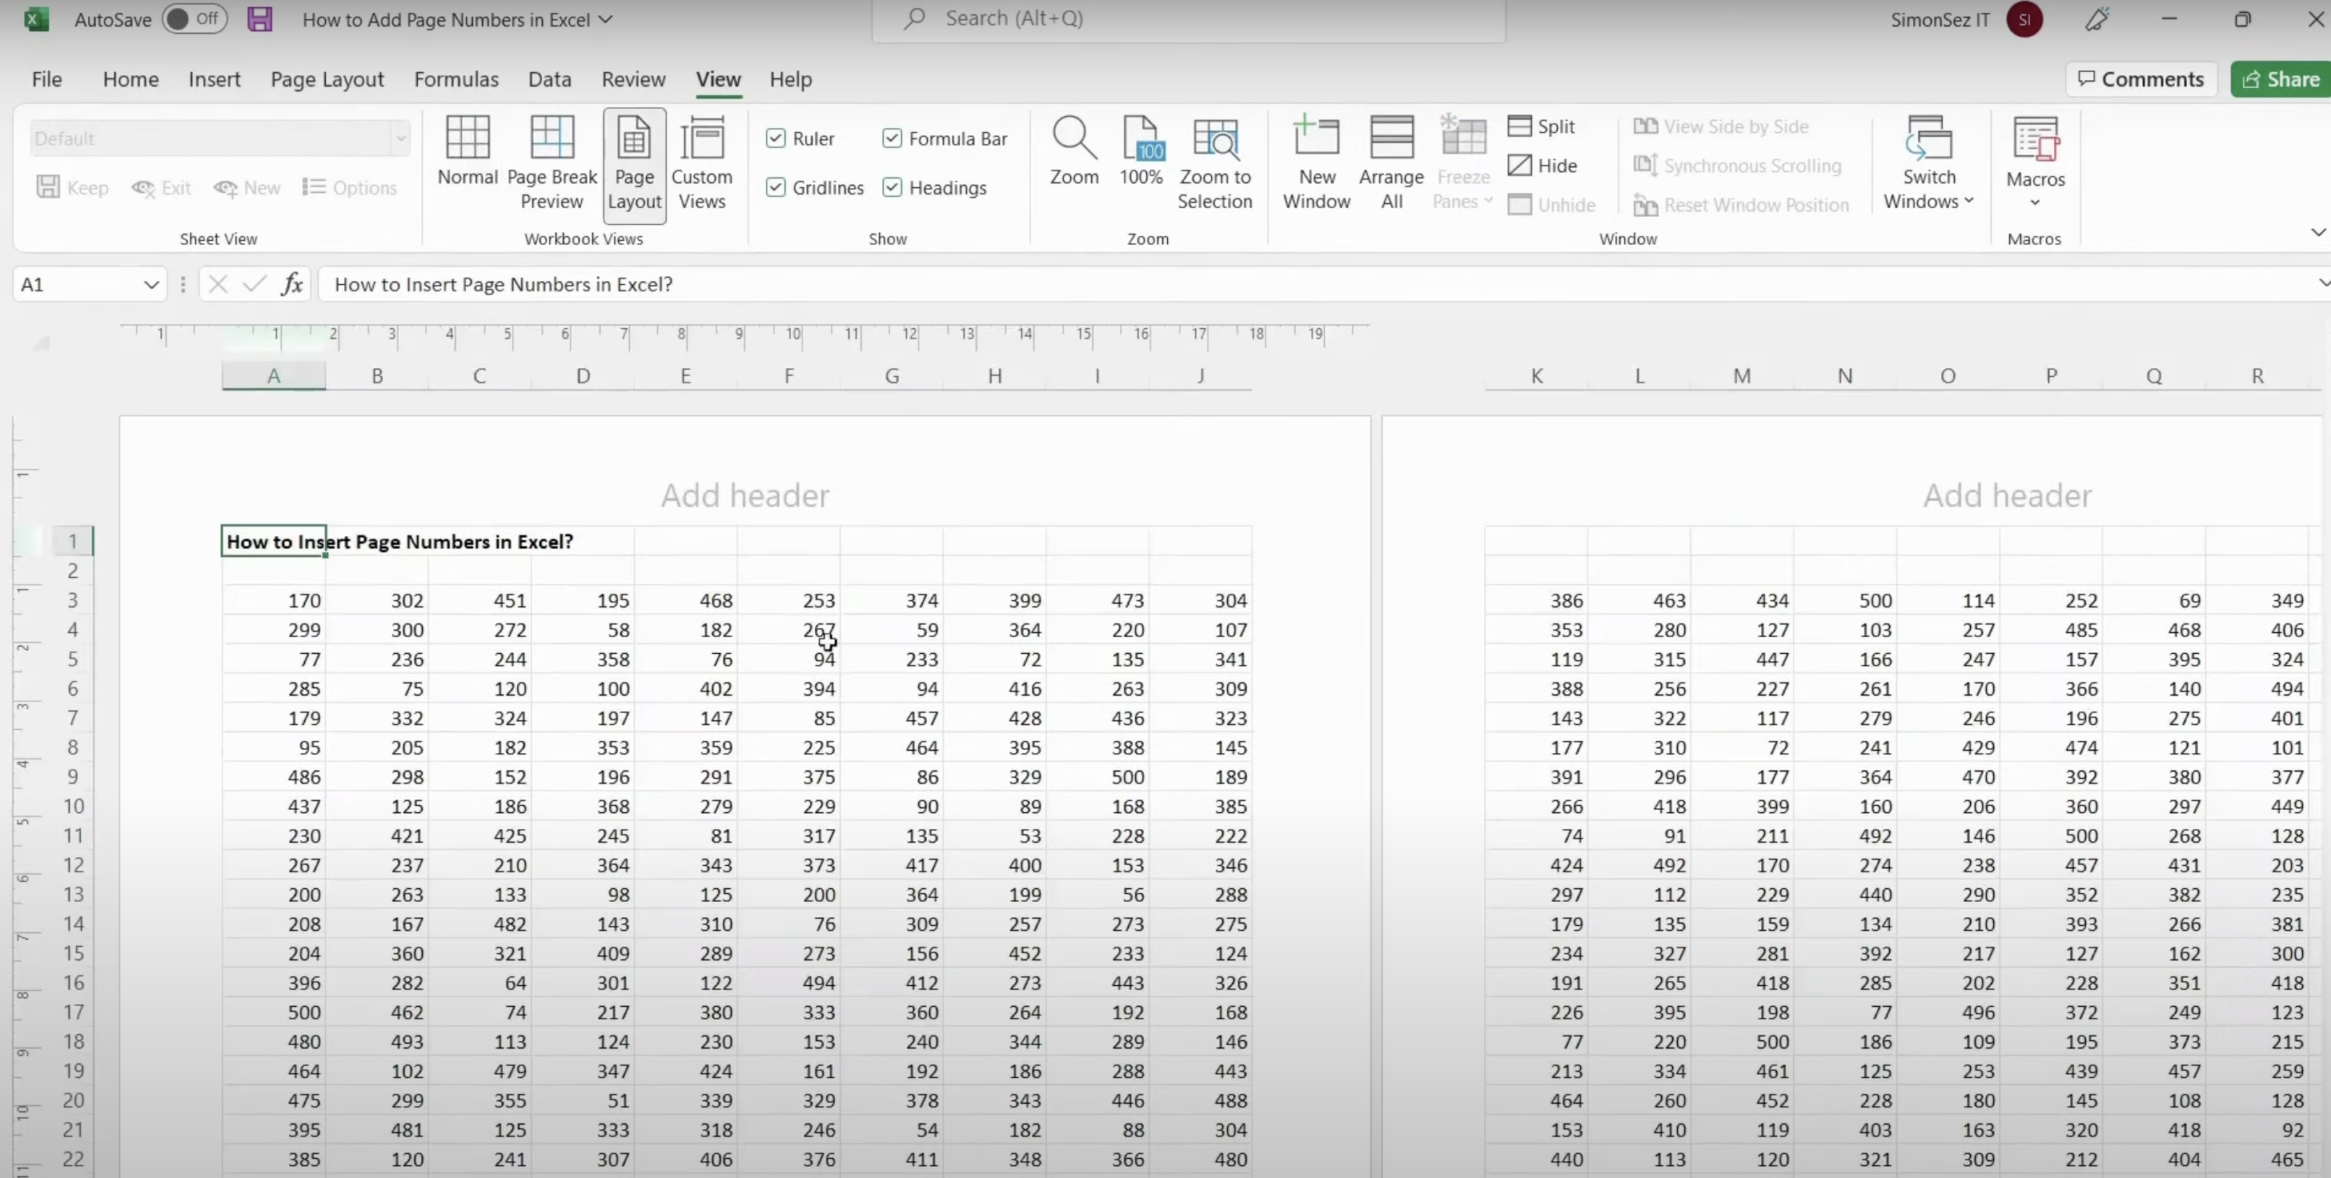
Task: Switch to the Formulas tab
Action: [x=456, y=79]
